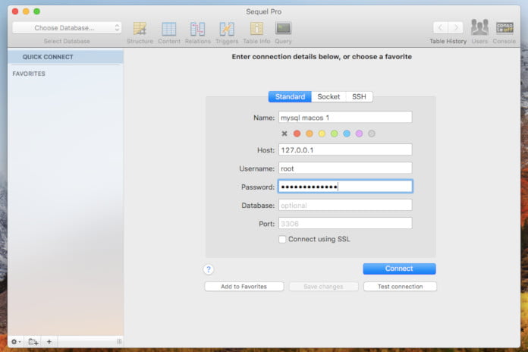Click the Save changes button

[323, 287]
